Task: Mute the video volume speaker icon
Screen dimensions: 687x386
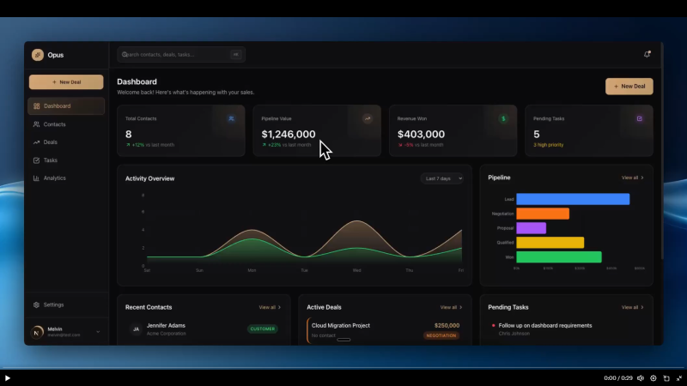Action: tap(640, 377)
